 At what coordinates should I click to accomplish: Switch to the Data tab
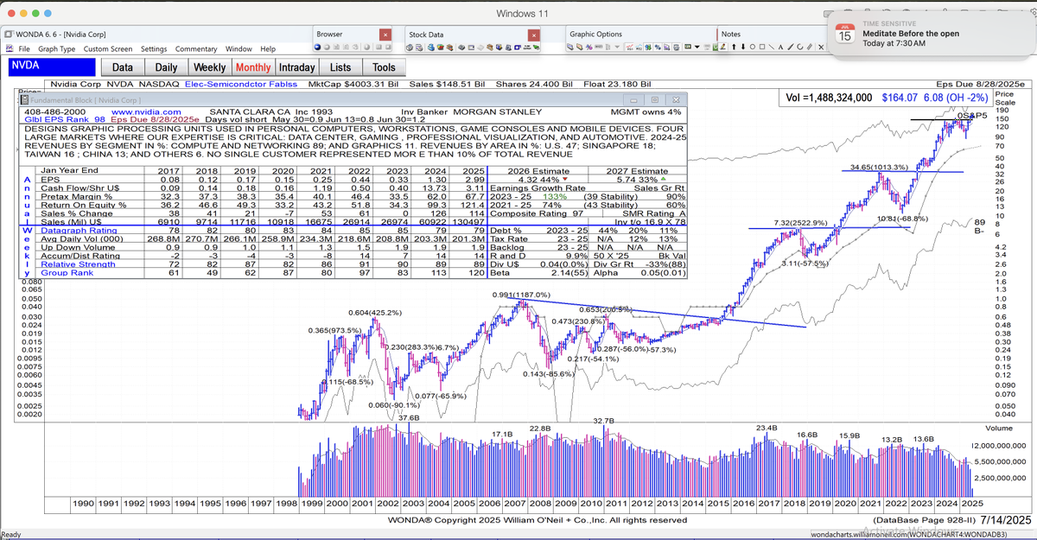123,67
